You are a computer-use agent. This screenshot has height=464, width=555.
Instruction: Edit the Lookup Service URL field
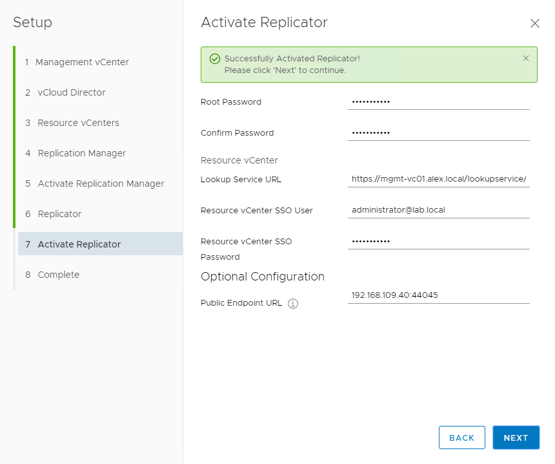[x=438, y=179]
